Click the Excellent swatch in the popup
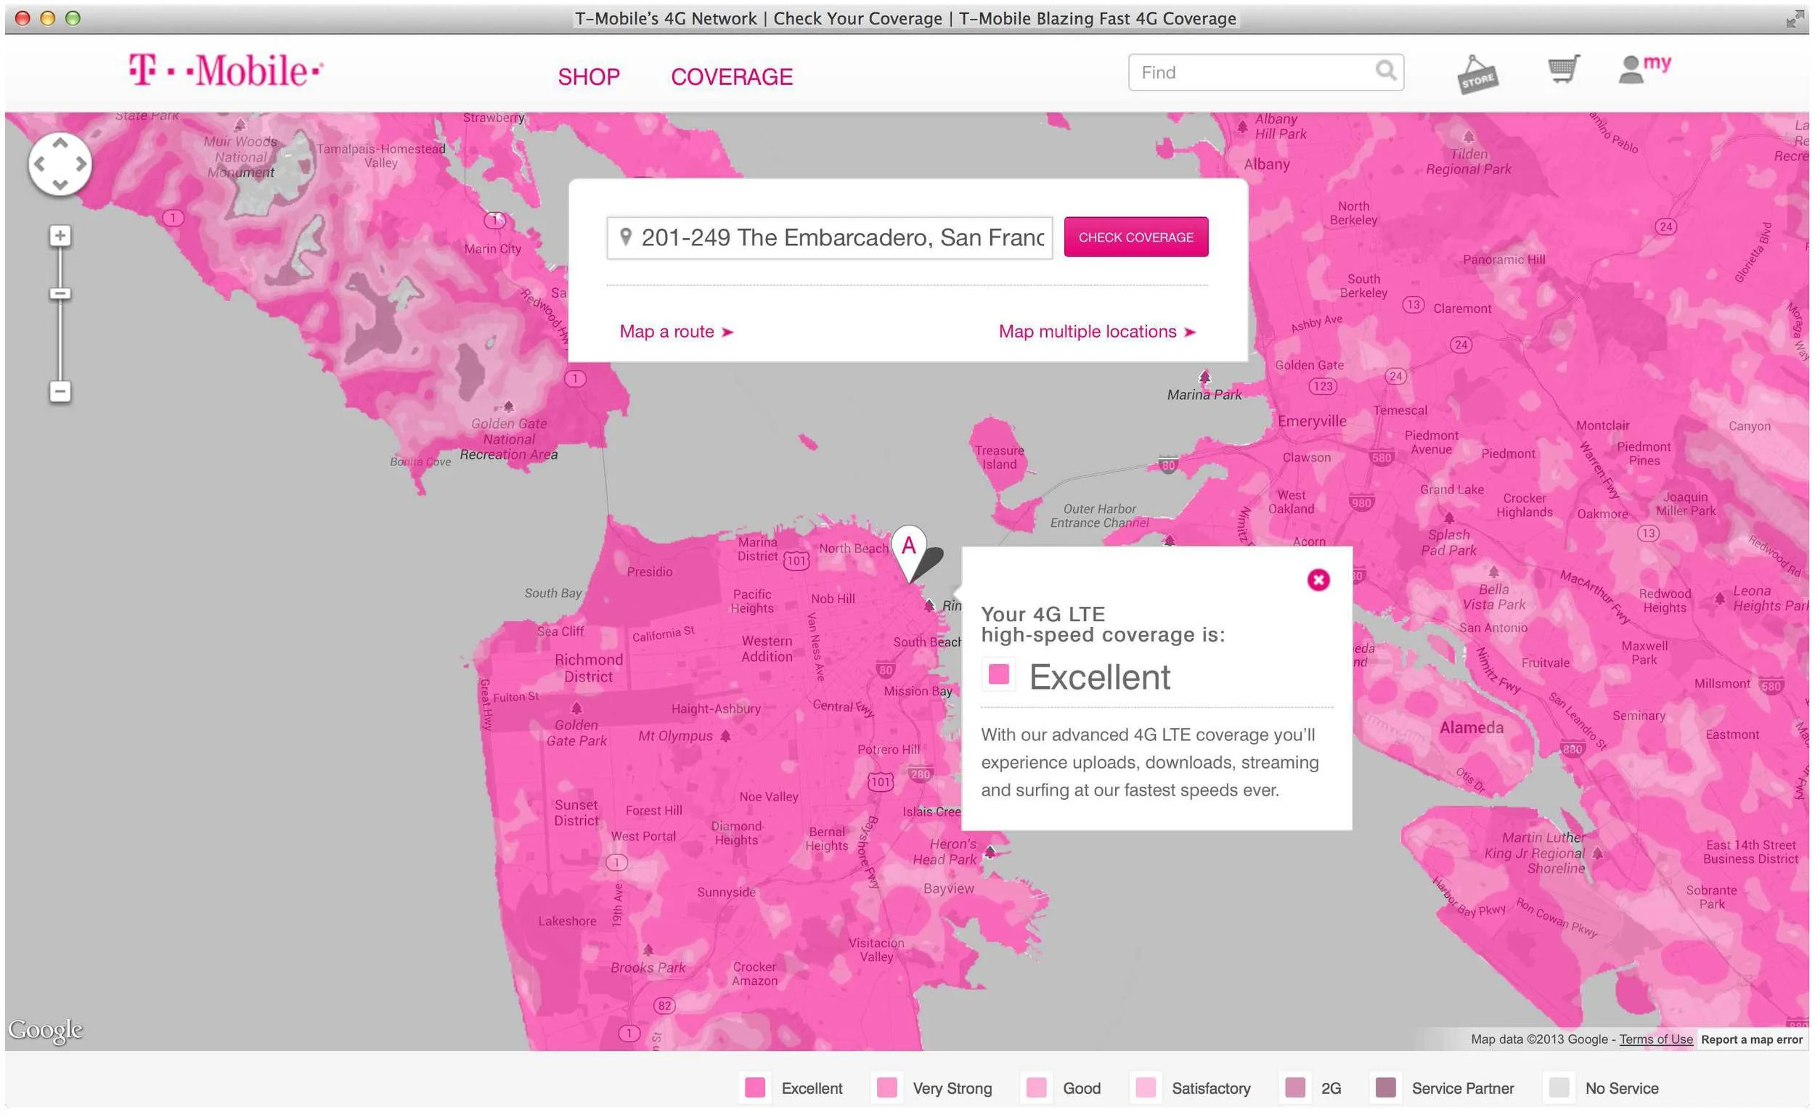The width and height of the screenshot is (1815, 1117). coord(998,674)
